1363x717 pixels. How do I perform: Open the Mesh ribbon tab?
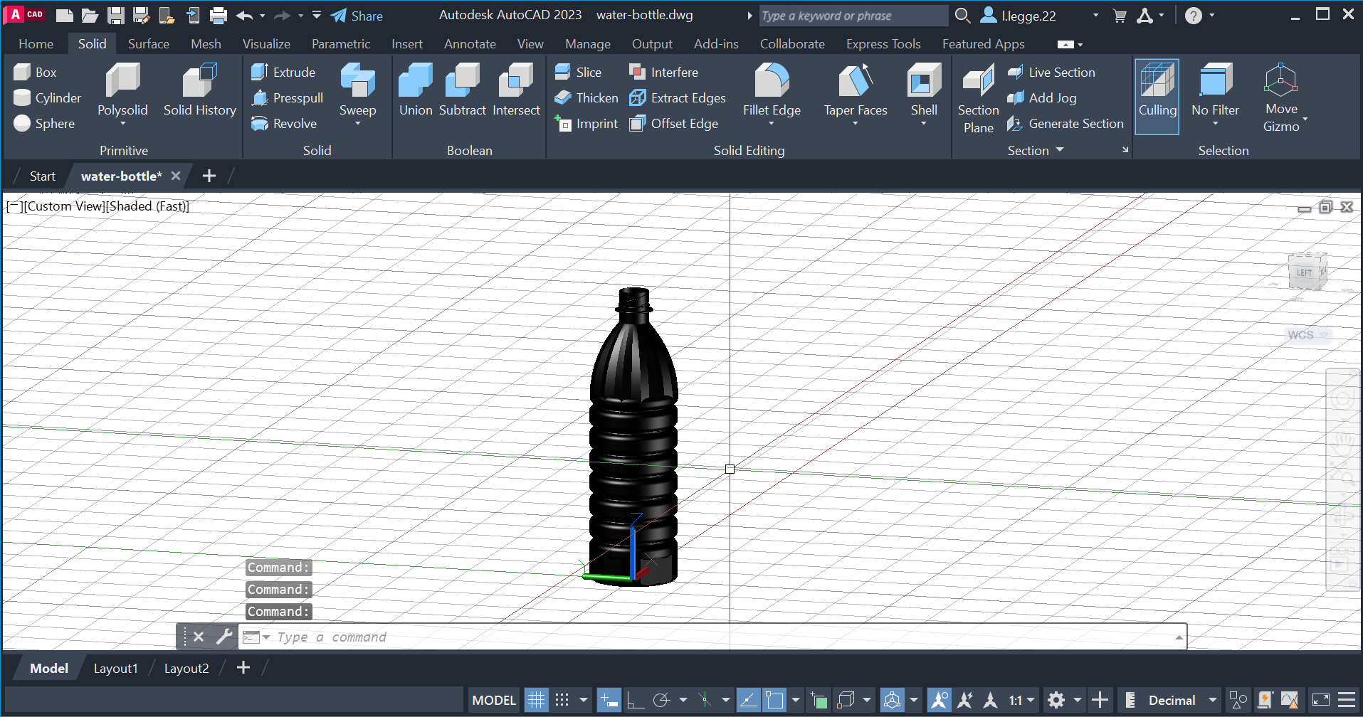point(206,43)
